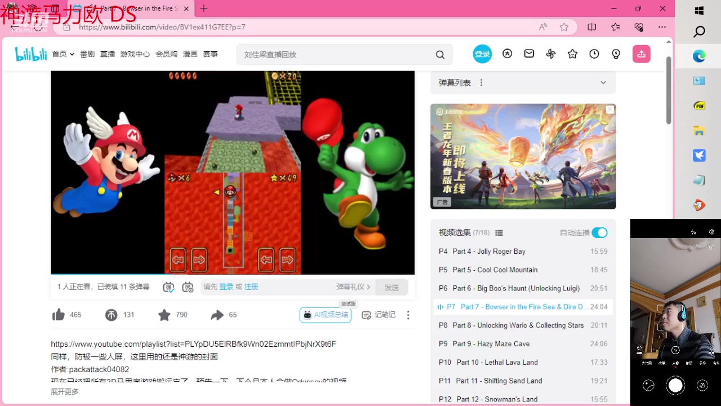Play P11 Part 11 - Shifting Sand Land
This screenshot has width=721, height=406.
[x=523, y=381]
